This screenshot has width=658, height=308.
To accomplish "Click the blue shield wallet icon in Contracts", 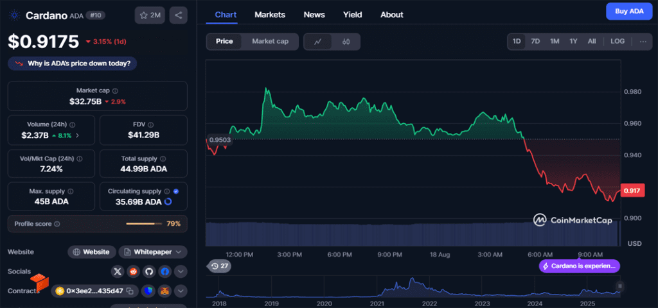I will (x=148, y=291).
